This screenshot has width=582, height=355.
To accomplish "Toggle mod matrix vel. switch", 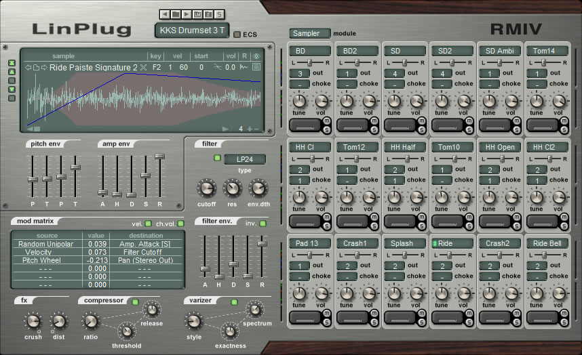I will pos(148,224).
